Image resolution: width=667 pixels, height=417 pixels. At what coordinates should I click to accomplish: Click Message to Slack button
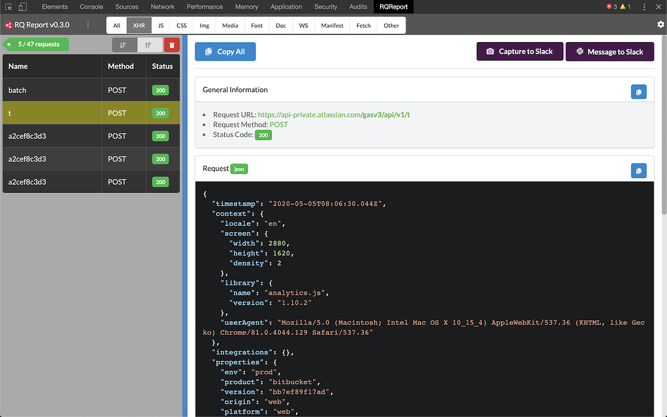point(610,51)
